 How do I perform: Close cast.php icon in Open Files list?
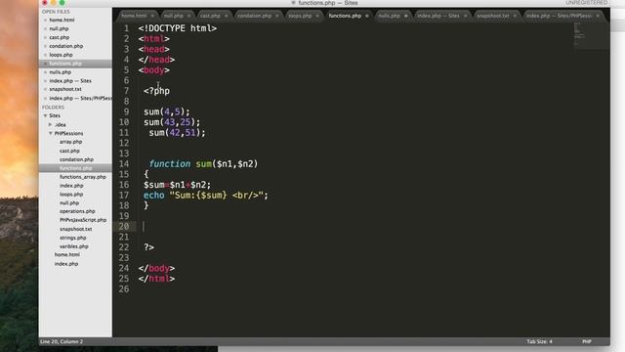coord(45,37)
